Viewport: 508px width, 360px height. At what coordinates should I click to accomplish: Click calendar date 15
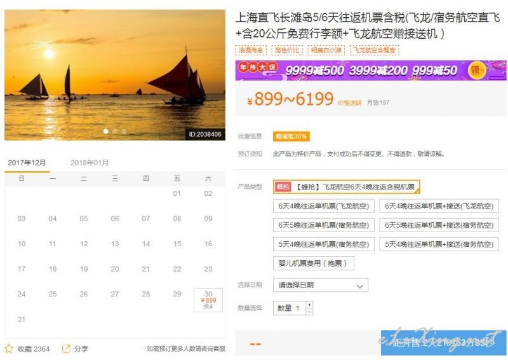[177, 244]
